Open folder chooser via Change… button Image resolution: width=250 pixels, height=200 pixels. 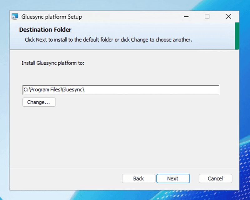(39, 102)
